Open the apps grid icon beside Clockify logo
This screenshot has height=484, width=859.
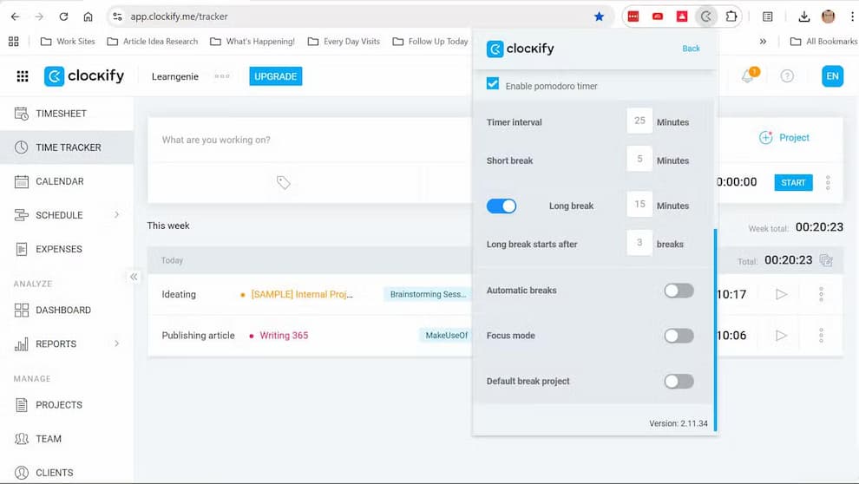(x=23, y=76)
